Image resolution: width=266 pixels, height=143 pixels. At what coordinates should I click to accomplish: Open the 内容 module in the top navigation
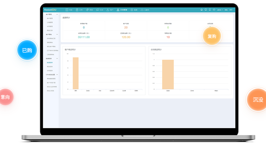point(69,10)
